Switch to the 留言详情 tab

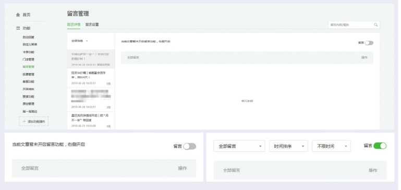tap(74, 25)
